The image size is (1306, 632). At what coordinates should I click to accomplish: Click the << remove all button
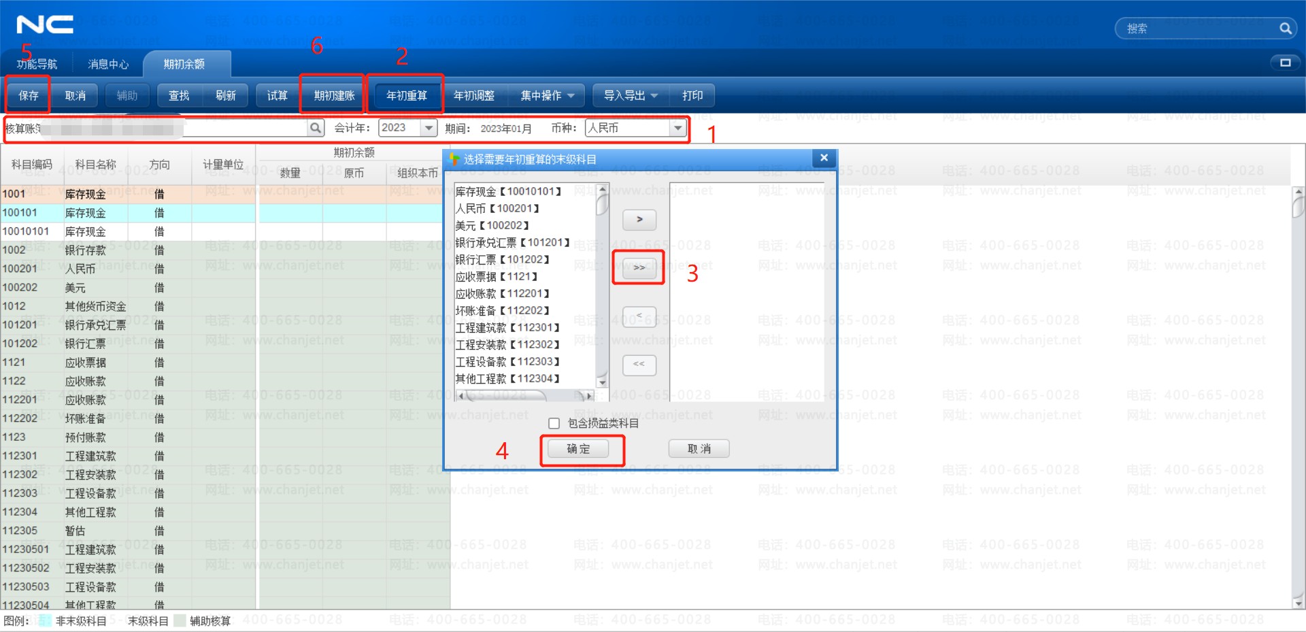tap(639, 365)
